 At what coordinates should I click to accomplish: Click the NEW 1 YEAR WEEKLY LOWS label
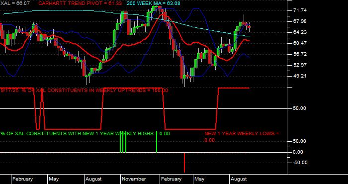[242, 137]
